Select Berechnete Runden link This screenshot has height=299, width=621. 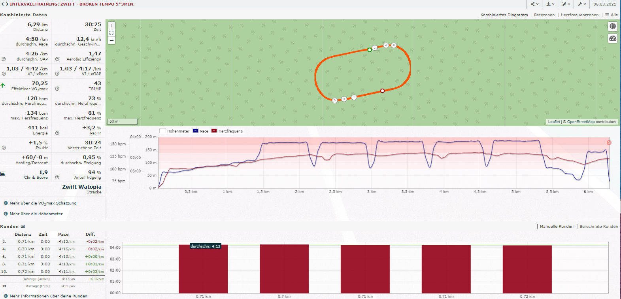(x=598, y=227)
